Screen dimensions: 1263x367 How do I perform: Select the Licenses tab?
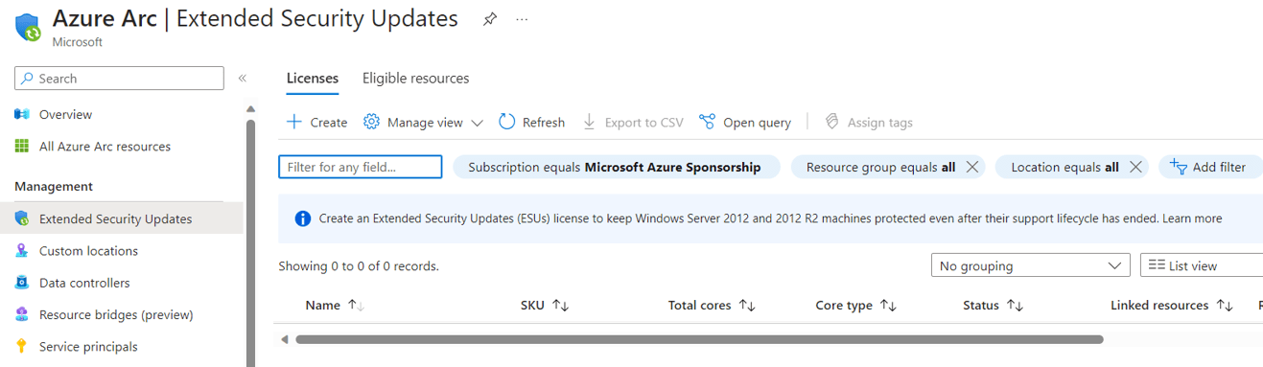[x=313, y=79]
